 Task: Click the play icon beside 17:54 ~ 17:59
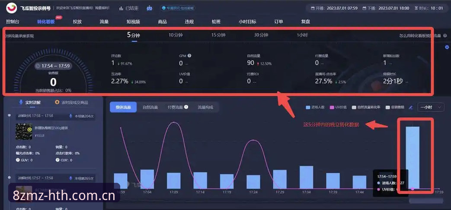coord(37,66)
